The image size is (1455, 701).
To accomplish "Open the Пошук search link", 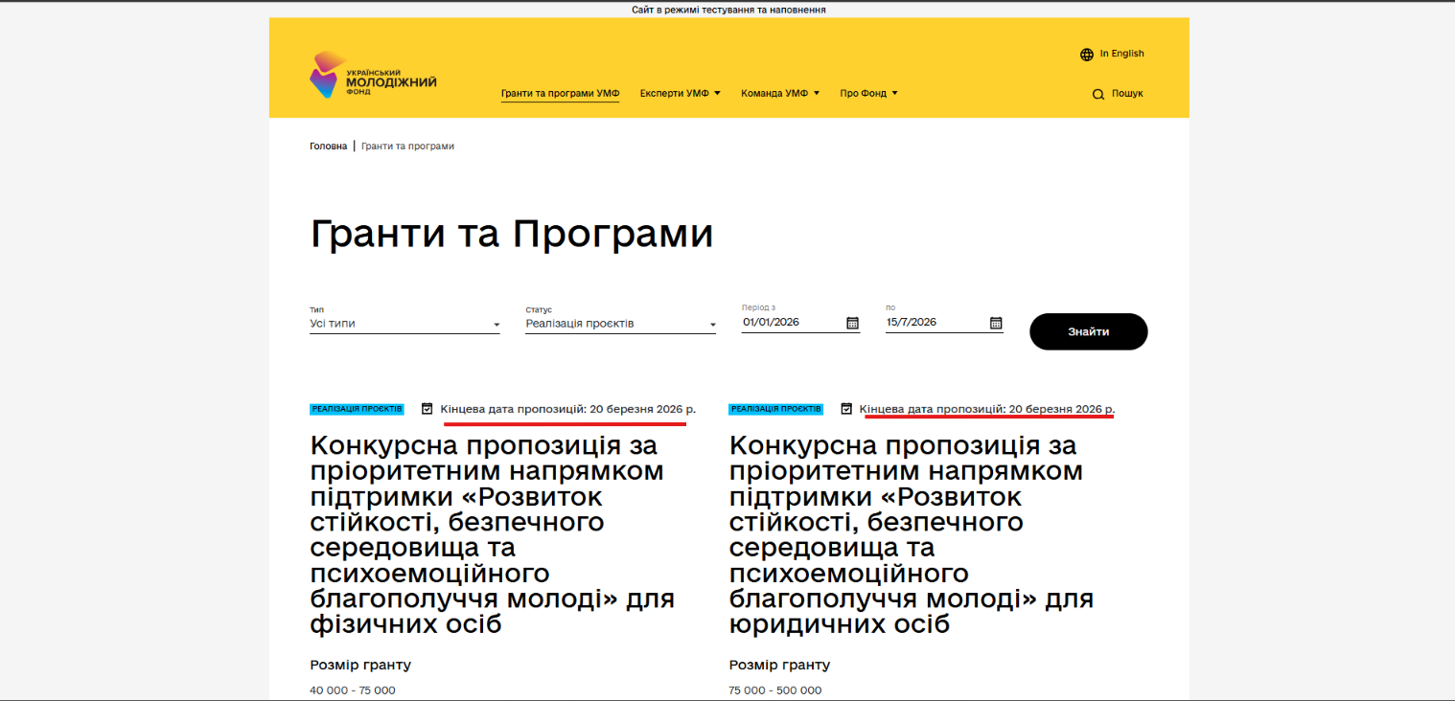I will tap(1127, 94).
